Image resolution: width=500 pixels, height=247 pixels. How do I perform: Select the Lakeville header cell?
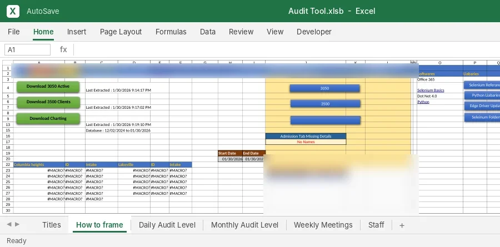click(x=134, y=164)
